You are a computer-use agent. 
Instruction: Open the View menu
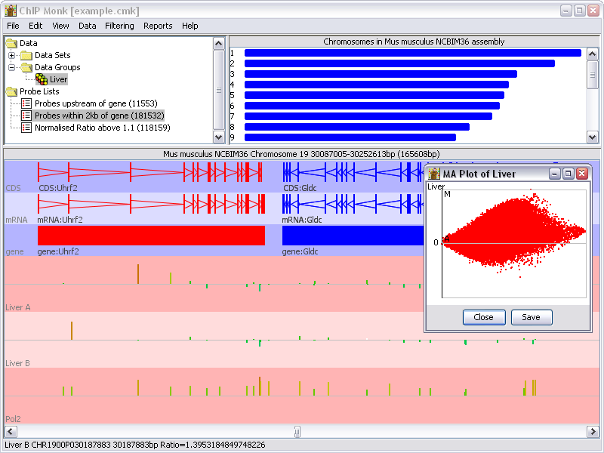60,26
